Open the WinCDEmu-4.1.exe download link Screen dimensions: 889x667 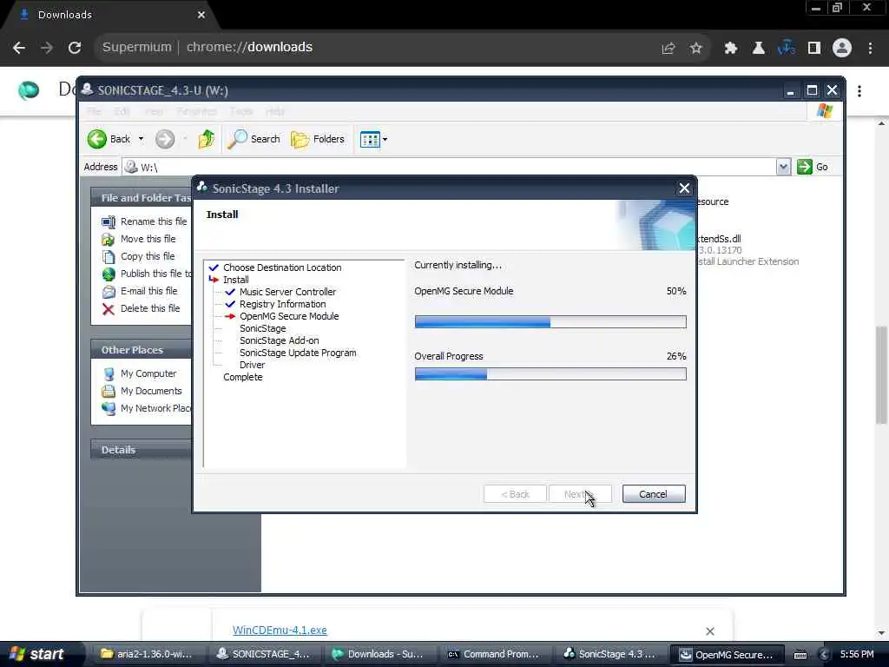280,631
